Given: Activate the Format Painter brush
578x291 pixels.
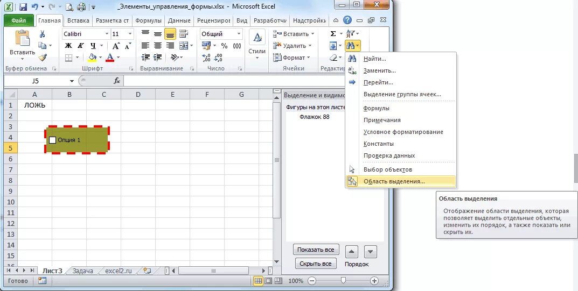Looking at the screenshot, I should pos(43,58).
